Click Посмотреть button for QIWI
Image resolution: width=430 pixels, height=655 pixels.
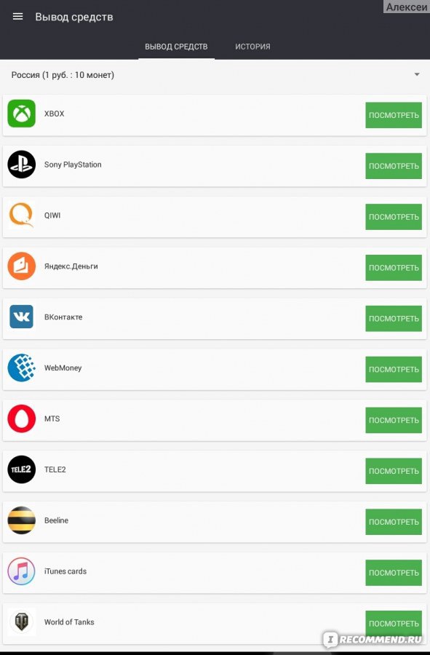(x=394, y=217)
